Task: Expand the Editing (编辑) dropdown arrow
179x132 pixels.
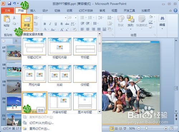Action: [x=162, y=29]
